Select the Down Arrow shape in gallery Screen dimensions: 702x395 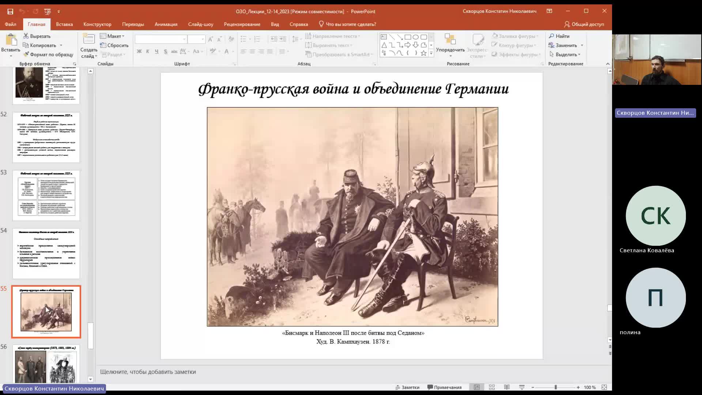[x=416, y=45]
